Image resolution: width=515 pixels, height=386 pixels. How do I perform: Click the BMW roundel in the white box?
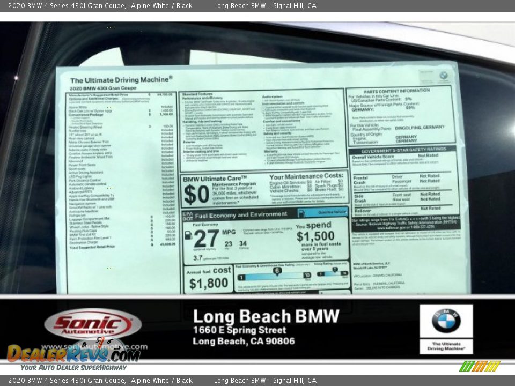pyautogui.click(x=446, y=321)
